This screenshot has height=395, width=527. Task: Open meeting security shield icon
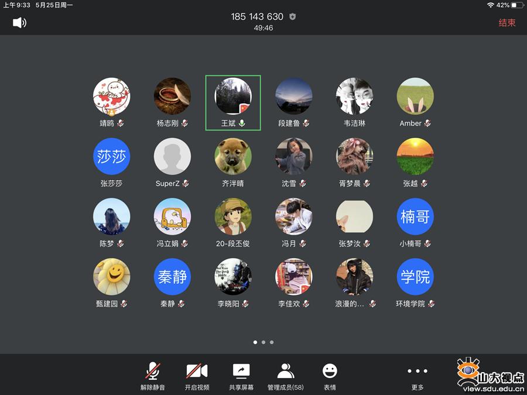coord(292,16)
